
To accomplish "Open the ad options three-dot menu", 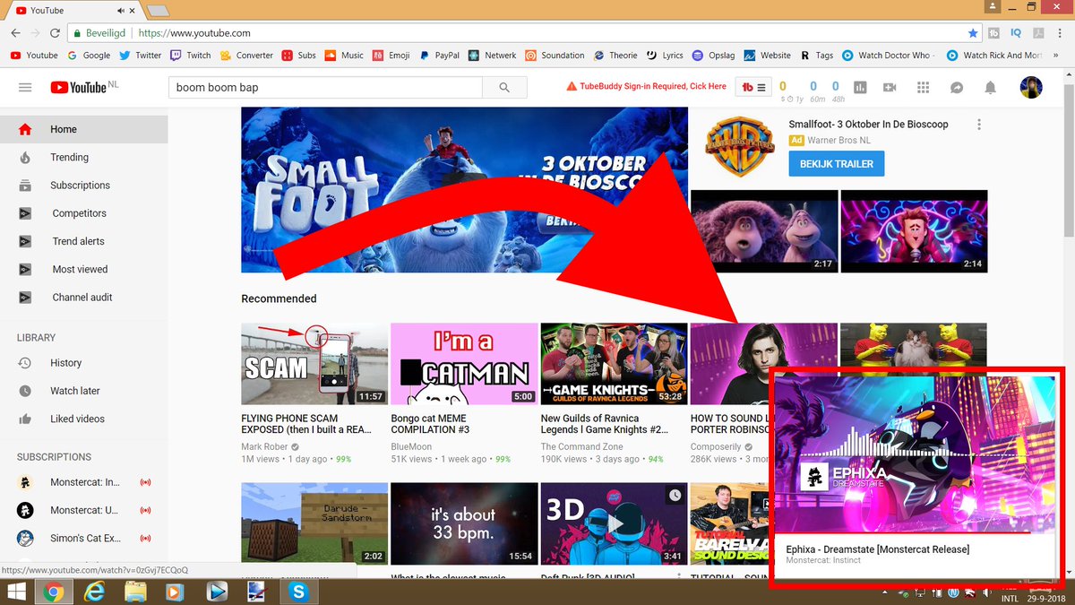I will pyautogui.click(x=979, y=125).
